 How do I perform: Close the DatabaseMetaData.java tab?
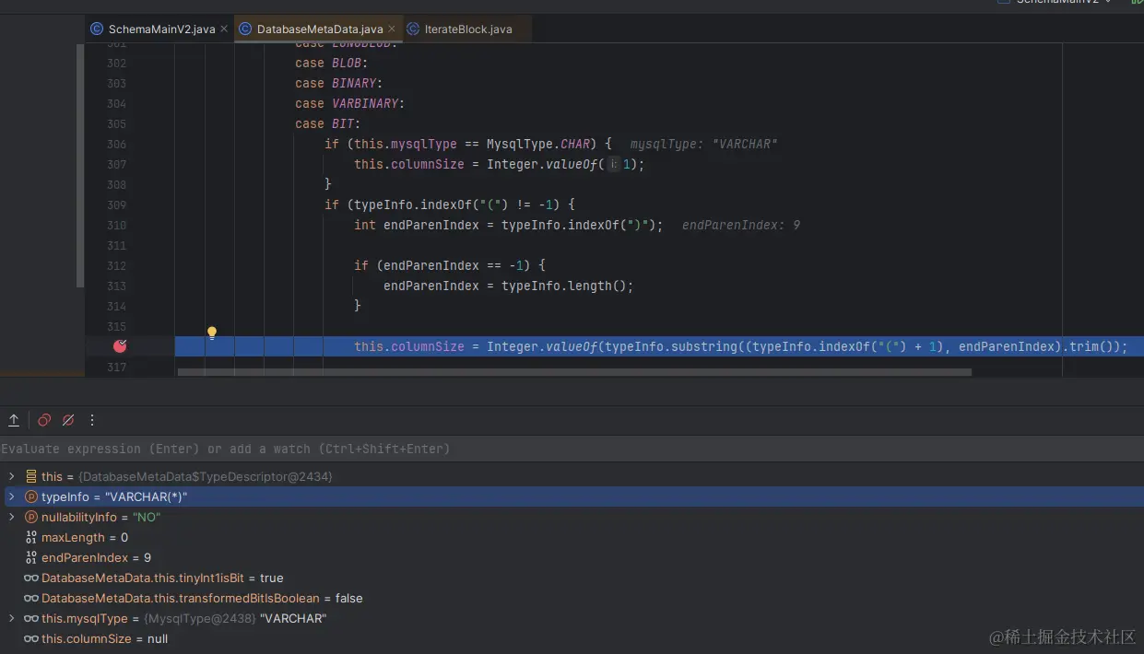(392, 29)
